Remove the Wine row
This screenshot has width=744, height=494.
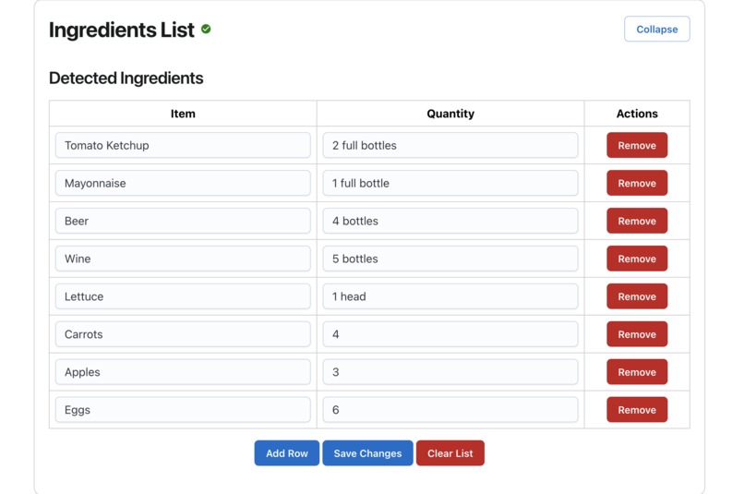pyautogui.click(x=637, y=259)
